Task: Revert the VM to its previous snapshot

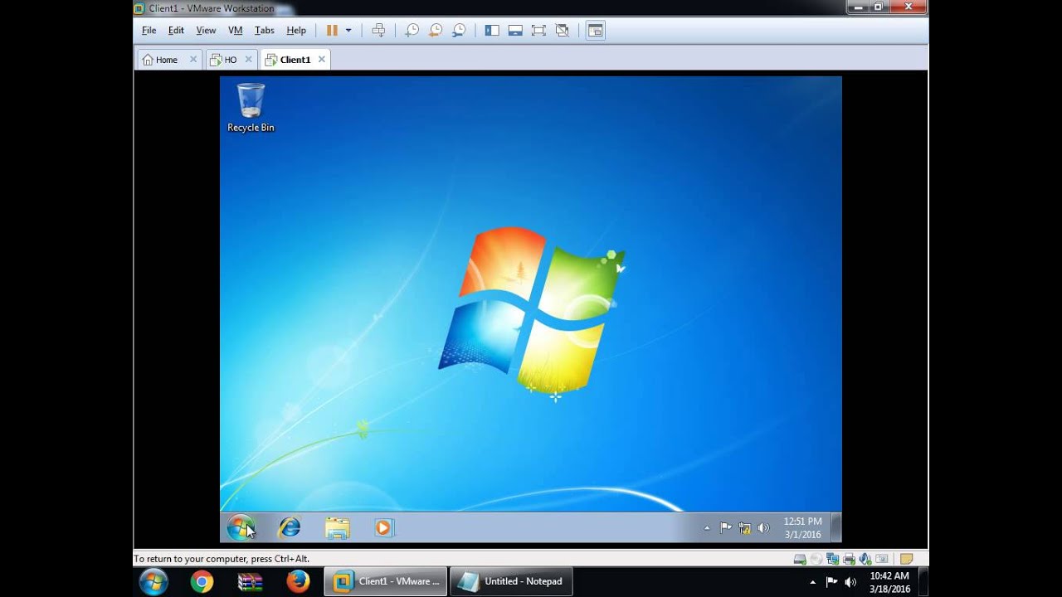Action: click(435, 30)
